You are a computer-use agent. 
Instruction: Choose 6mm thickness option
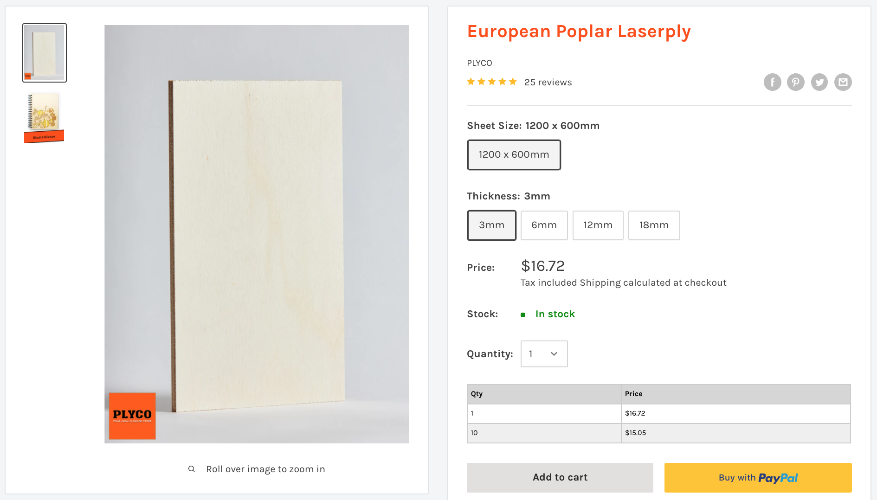tap(544, 225)
